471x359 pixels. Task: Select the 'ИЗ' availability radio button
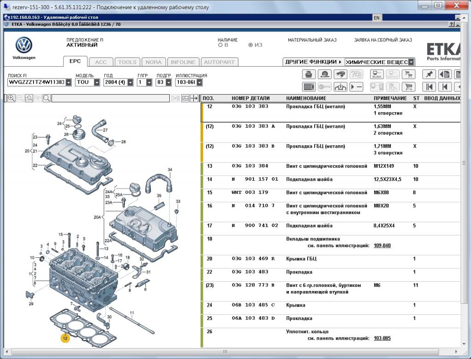[x=251, y=45]
